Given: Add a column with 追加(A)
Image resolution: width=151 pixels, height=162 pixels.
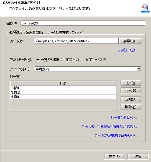Looking at the screenshot, I should click(131, 99).
